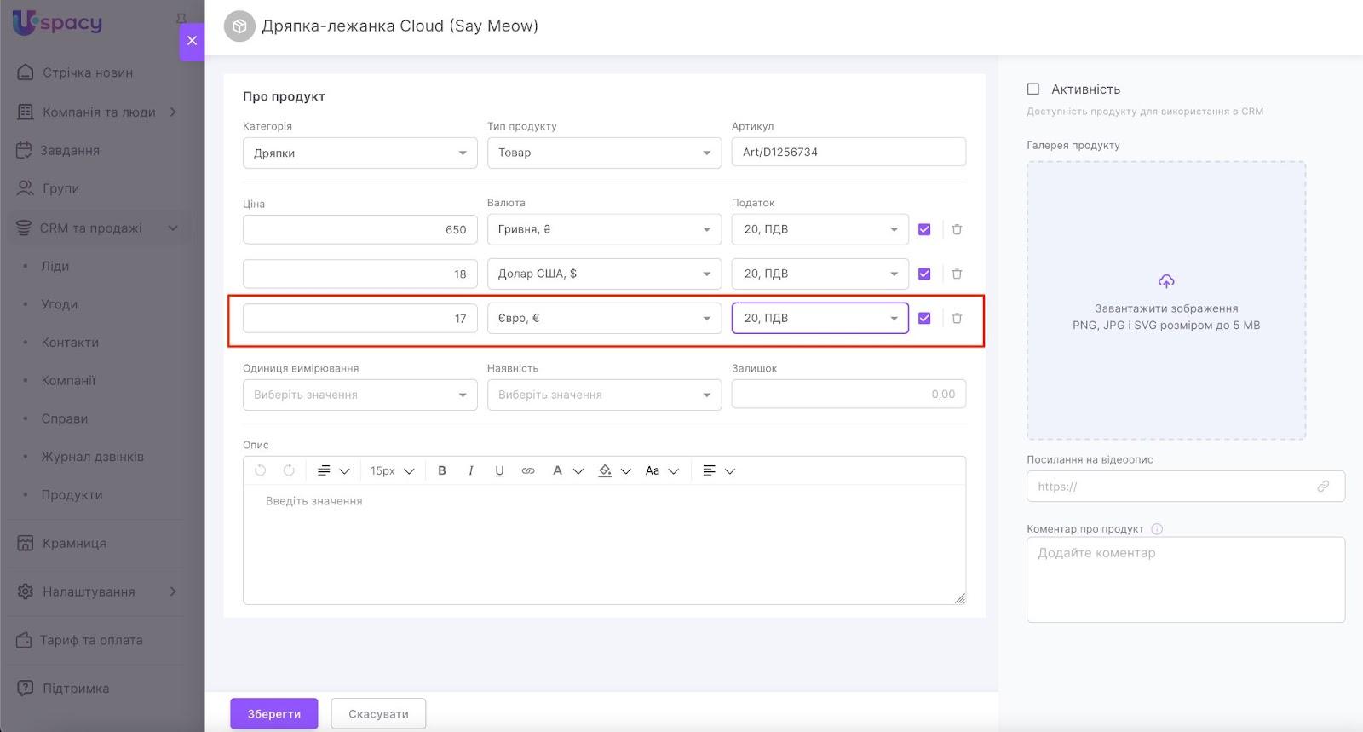Image resolution: width=1363 pixels, height=732 pixels.
Task: Toggle the checkbox in Euro price row
Action: (924, 318)
